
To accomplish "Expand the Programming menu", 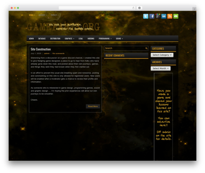I will [x=105, y=38].
